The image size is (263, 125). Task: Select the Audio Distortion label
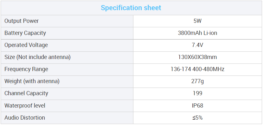25,118
